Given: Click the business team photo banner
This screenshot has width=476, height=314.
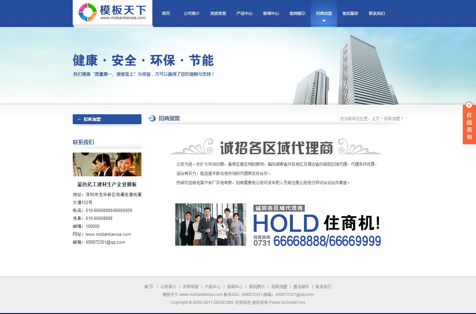Looking at the screenshot, I should [x=211, y=225].
